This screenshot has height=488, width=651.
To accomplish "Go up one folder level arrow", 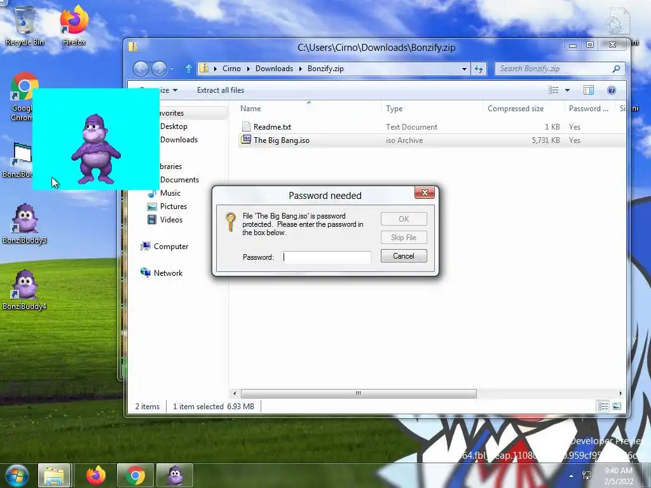I will click(x=188, y=69).
